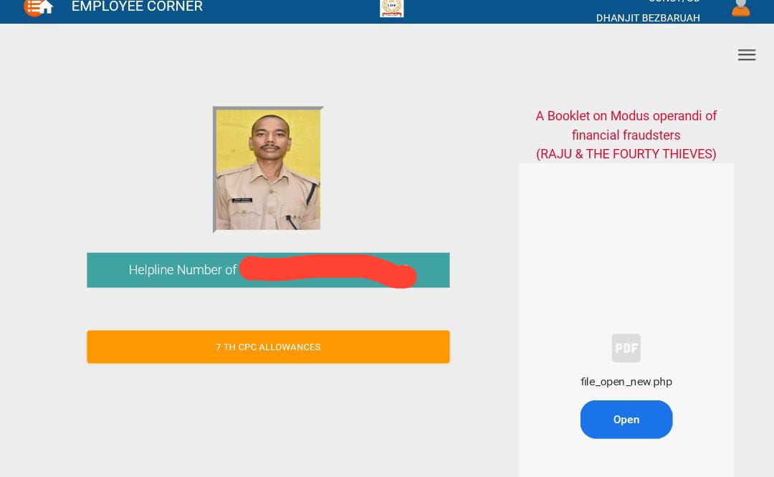This screenshot has width=774, height=477.
Task: Click the 'RAJU & THE FOURTY THIEVES' text
Action: [626, 154]
